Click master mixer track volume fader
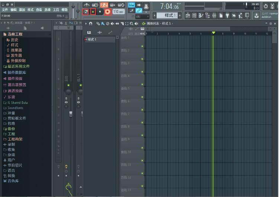This screenshot has width=279, height=197. pyautogui.click(x=71, y=114)
